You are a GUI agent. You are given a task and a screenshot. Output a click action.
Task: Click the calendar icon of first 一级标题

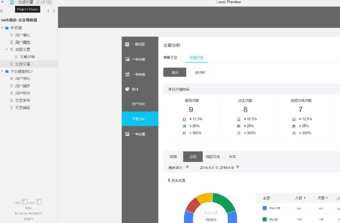pyautogui.click(x=127, y=45)
